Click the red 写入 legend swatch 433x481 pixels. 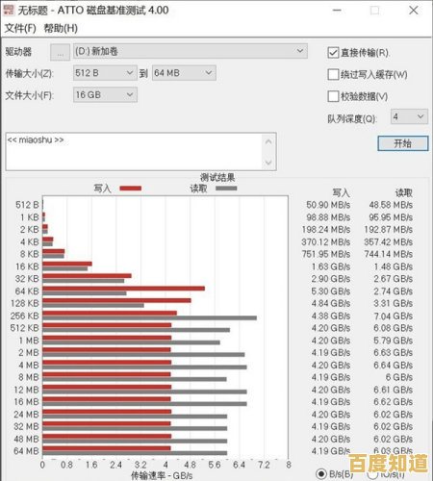[x=131, y=189]
